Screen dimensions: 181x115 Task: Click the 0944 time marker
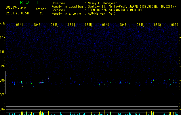[x=71, y=25]
